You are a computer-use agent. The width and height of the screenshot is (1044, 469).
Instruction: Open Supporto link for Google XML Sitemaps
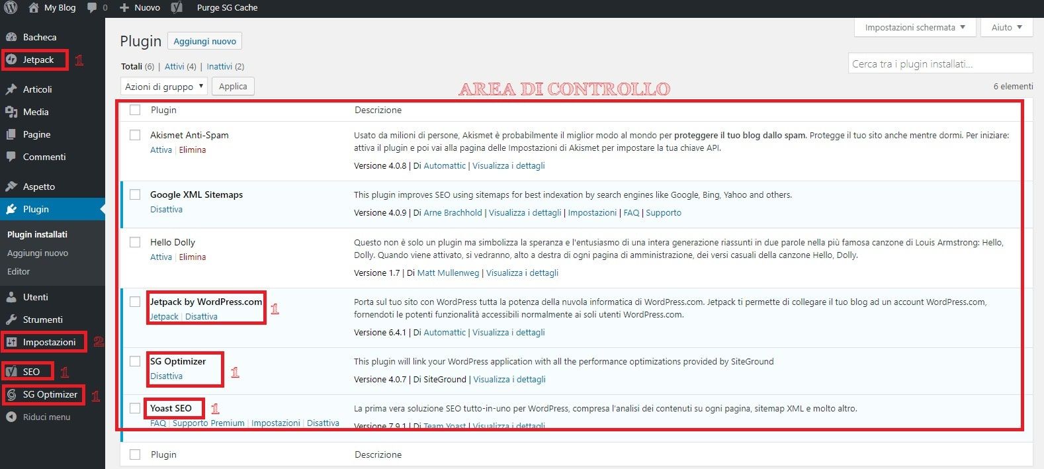click(x=664, y=213)
